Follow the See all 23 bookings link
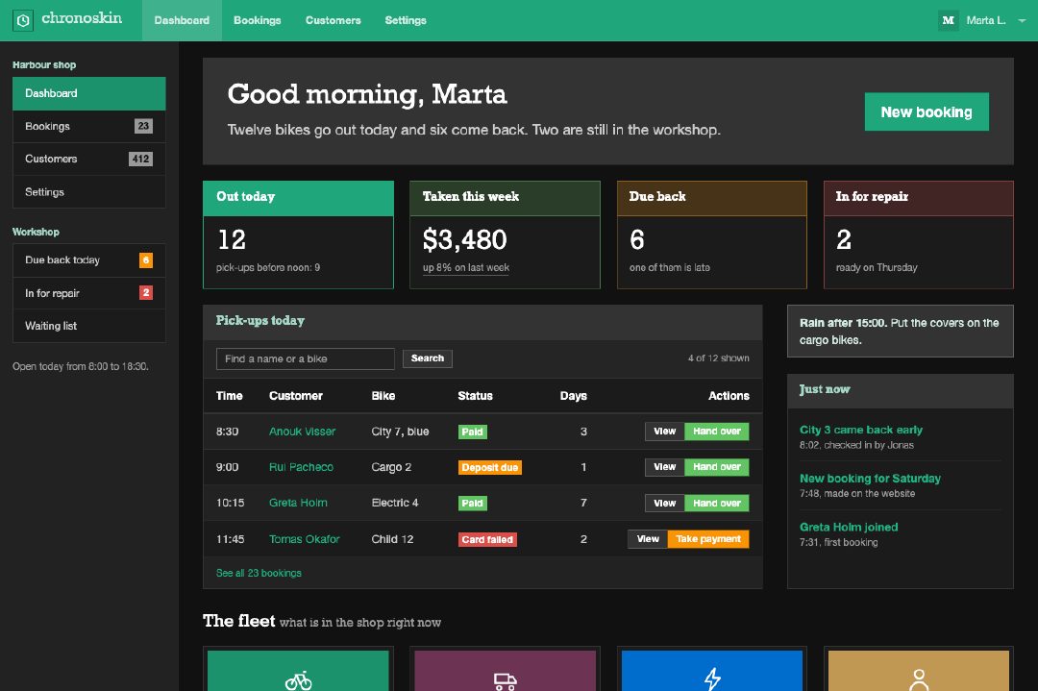This screenshot has width=1038, height=691. click(259, 573)
